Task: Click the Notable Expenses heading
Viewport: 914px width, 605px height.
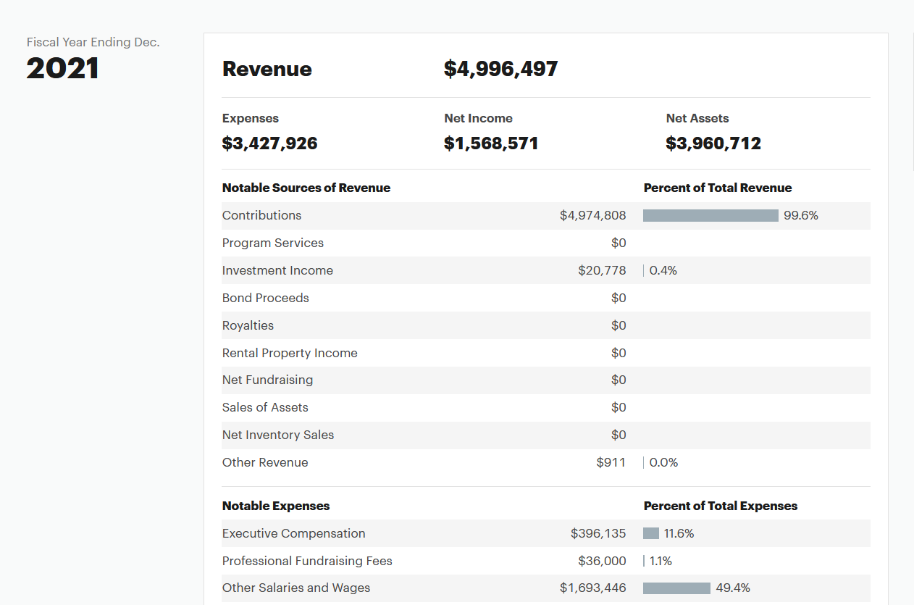Action: tap(276, 506)
